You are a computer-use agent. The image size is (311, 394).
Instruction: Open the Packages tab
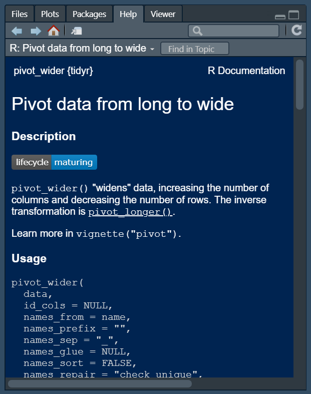pos(89,14)
